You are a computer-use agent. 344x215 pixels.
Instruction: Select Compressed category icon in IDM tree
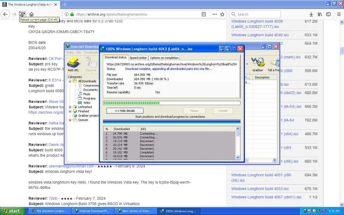tap(80, 85)
